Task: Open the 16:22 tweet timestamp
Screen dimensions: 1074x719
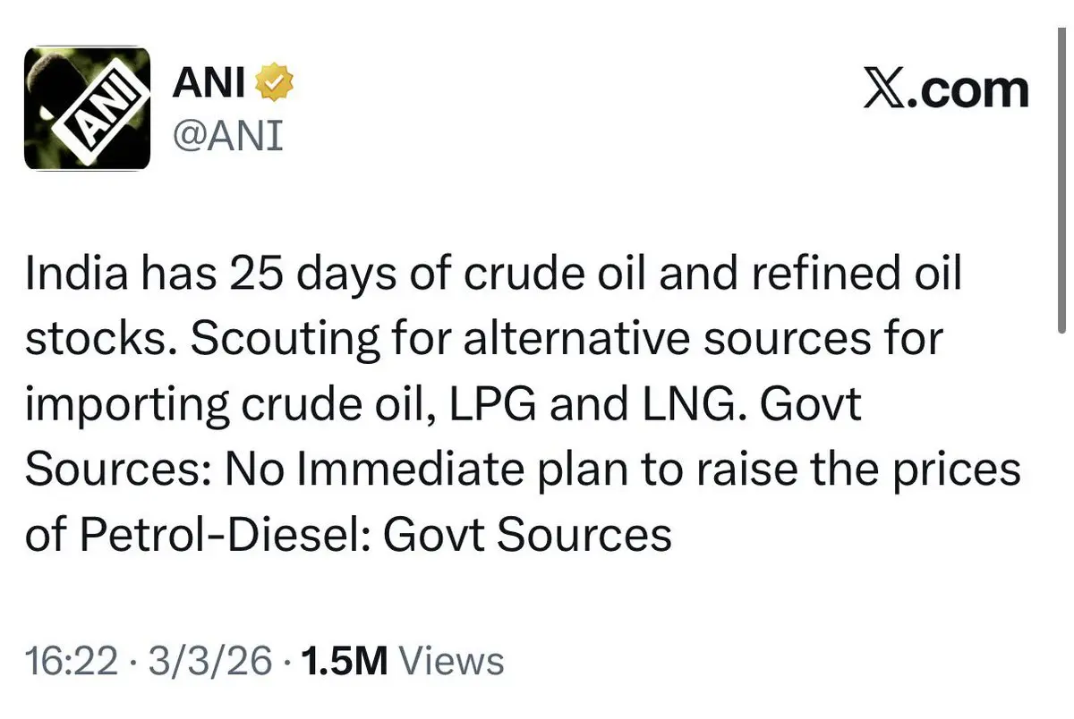Action: (72, 662)
